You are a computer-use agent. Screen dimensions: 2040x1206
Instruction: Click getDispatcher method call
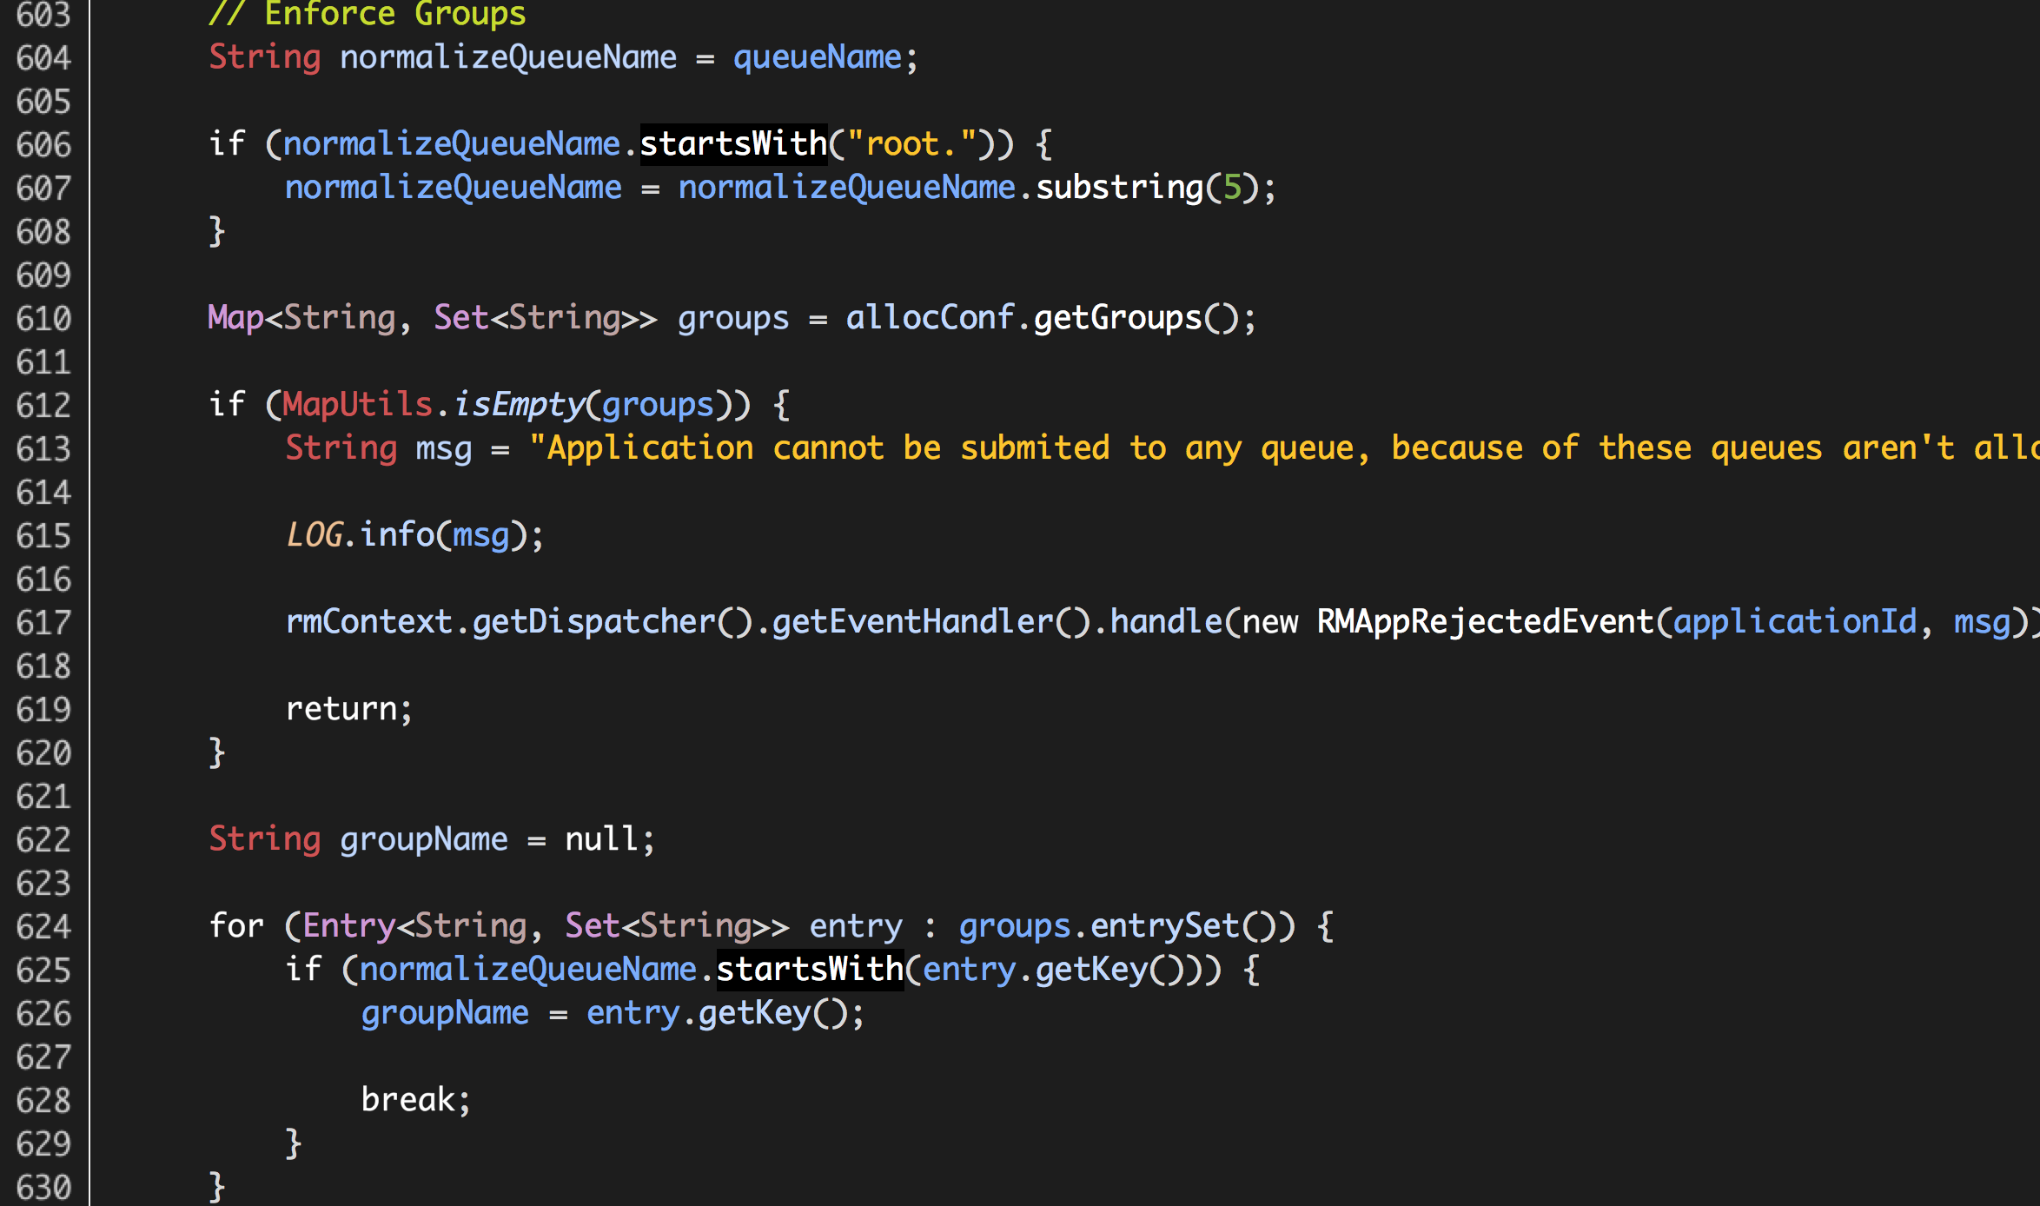[593, 622]
